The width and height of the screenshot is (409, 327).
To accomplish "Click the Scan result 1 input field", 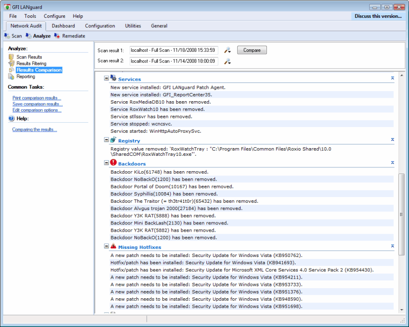I will [x=174, y=50].
